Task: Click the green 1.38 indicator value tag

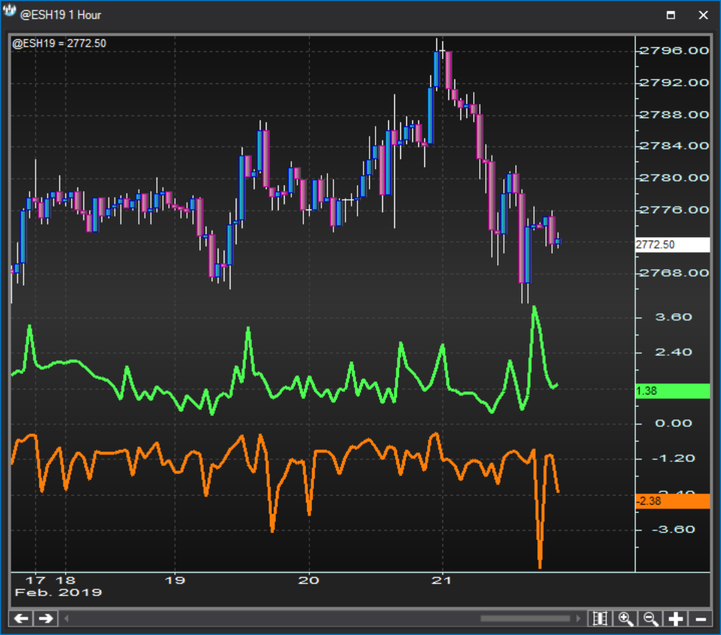Action: pyautogui.click(x=672, y=391)
